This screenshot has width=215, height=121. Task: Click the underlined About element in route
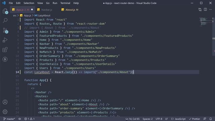[93, 105]
